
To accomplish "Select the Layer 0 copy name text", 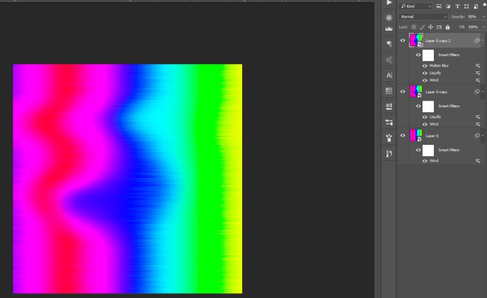I will point(436,92).
